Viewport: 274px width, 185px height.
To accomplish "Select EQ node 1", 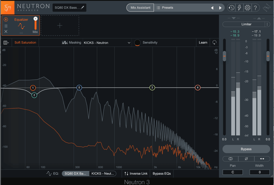I will click(33, 88).
